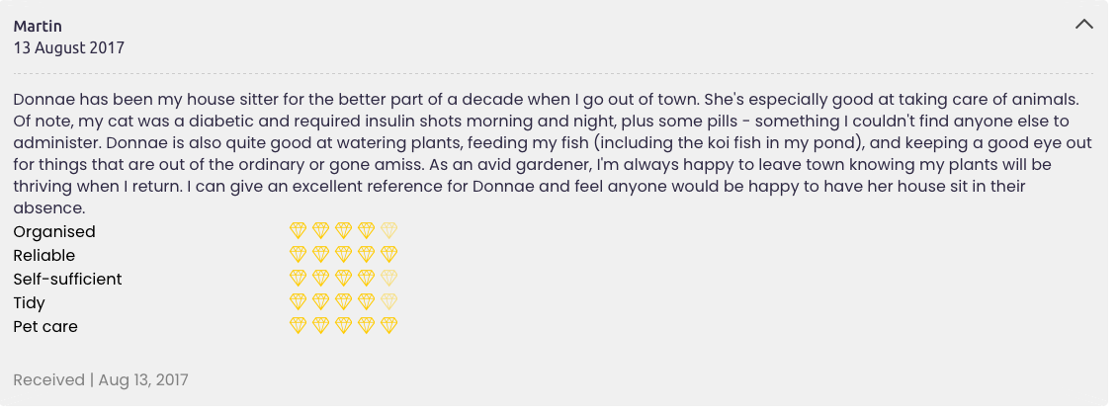Image resolution: width=1118 pixels, height=412 pixels.
Task: Click the first diamond in Pet care rating
Action: [x=298, y=326]
